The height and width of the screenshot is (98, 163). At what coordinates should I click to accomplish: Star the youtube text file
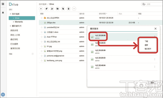(42, 27)
